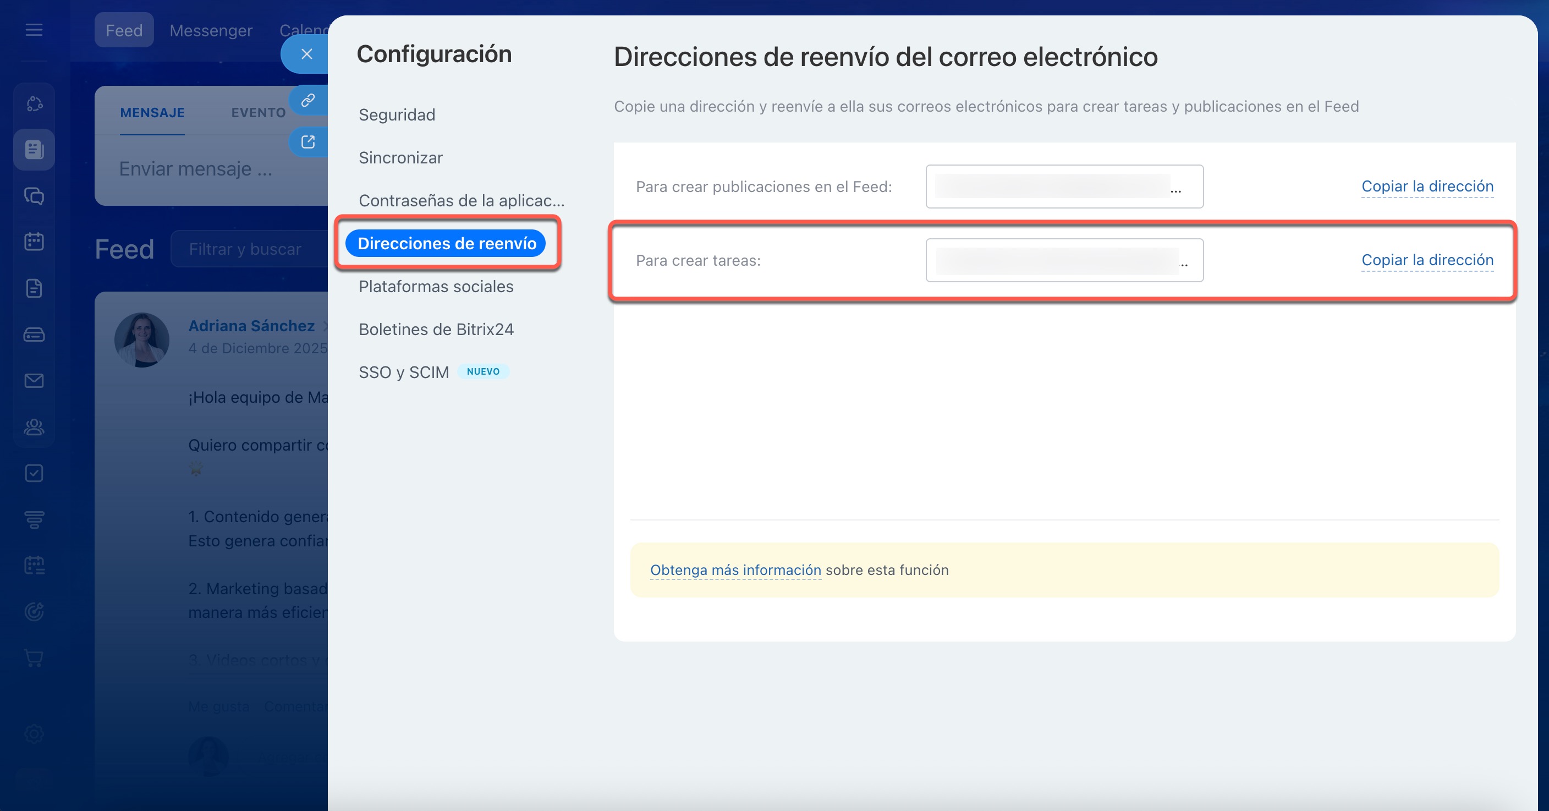Open the Marketing target icon
1549x811 pixels.
point(34,612)
